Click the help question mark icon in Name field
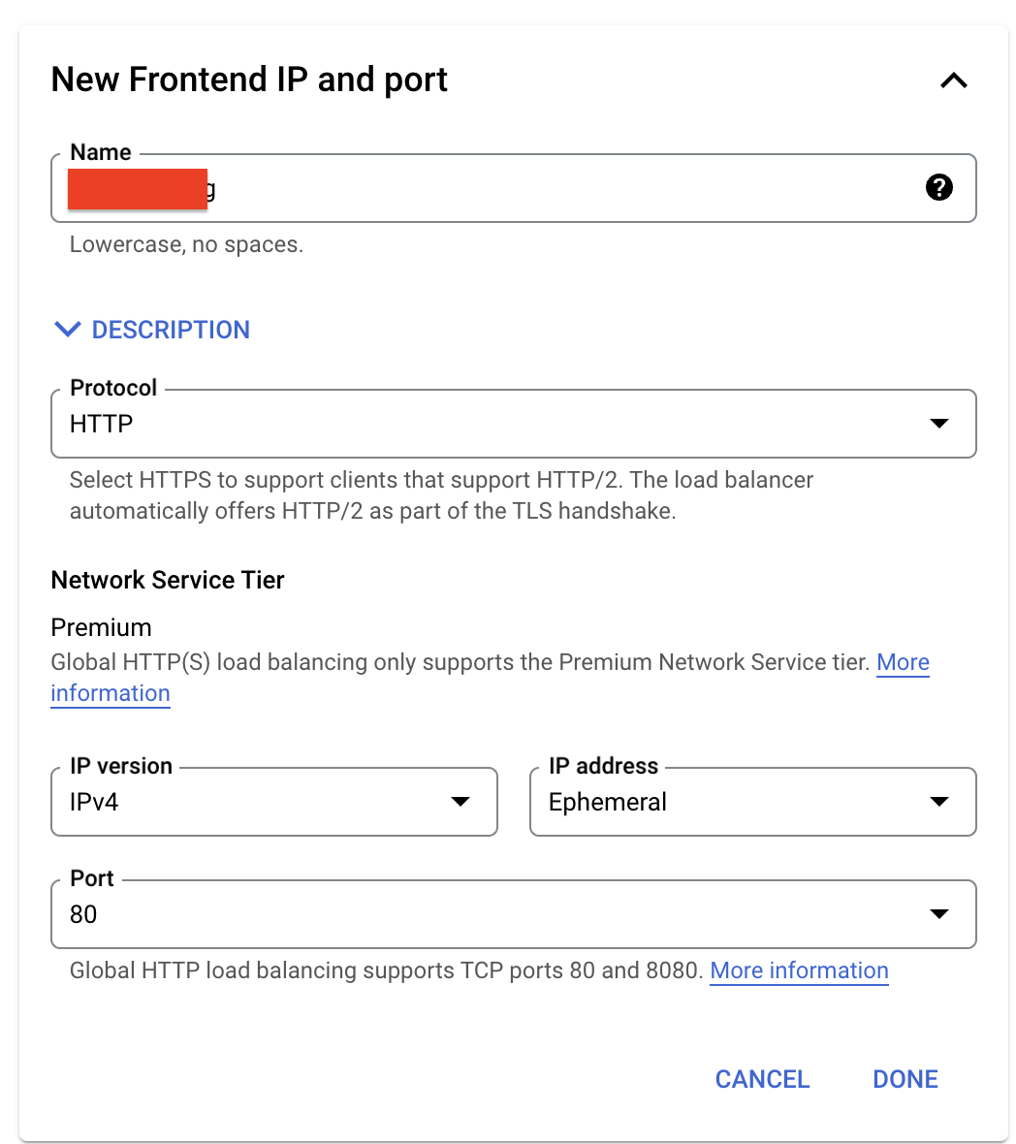 [x=938, y=187]
